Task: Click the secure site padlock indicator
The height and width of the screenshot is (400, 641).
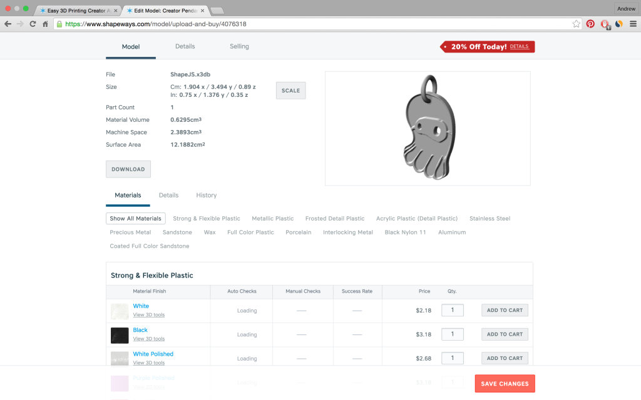Action: tap(59, 24)
